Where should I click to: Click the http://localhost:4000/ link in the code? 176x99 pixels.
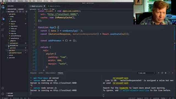63,14
